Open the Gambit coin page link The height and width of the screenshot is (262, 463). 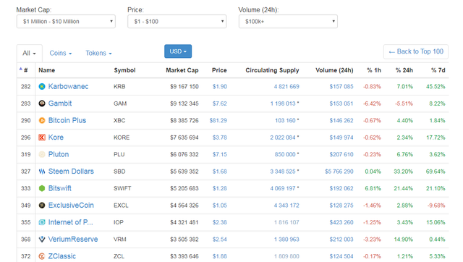pos(60,103)
